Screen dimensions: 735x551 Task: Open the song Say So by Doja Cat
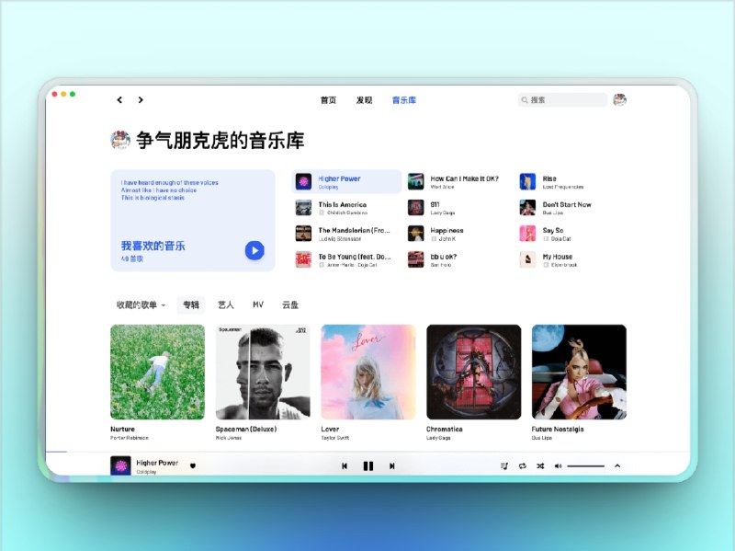coord(556,234)
